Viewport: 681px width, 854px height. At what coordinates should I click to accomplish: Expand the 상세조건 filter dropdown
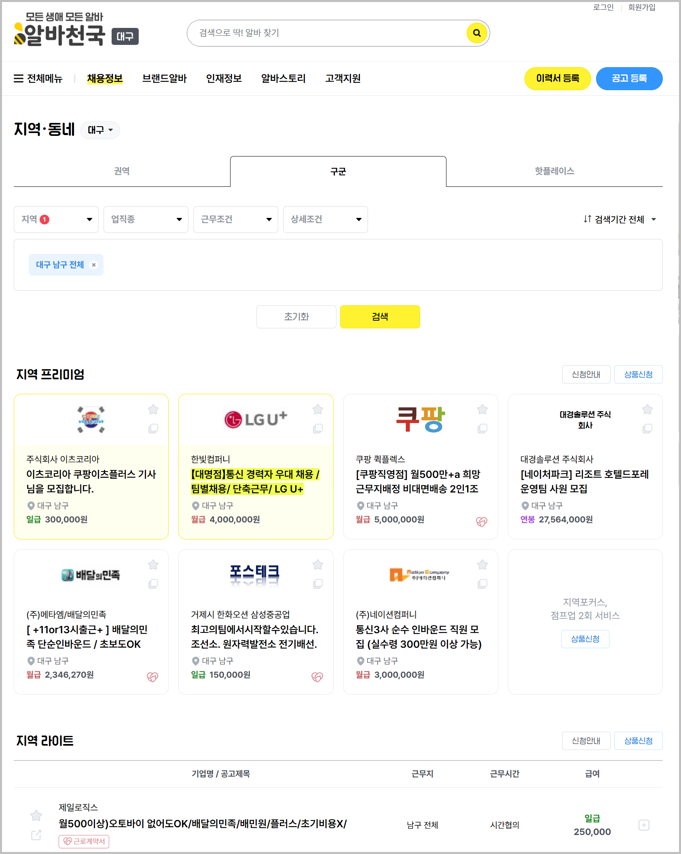pyautogui.click(x=326, y=220)
